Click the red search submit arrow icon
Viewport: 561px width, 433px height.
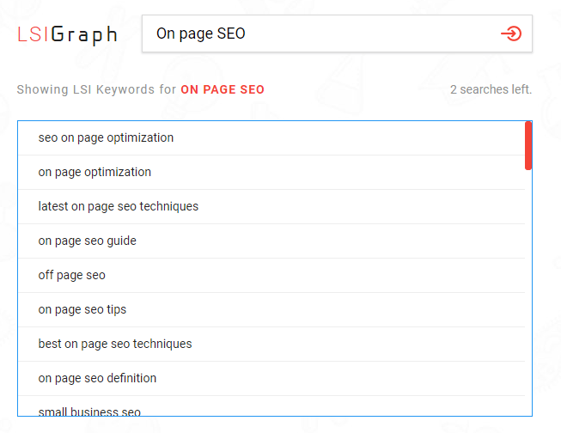pyautogui.click(x=511, y=34)
